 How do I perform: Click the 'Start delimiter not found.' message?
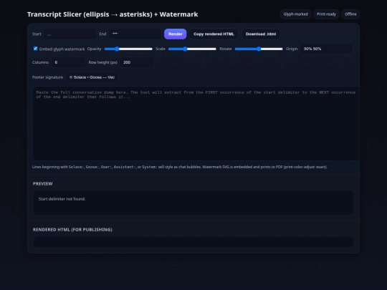point(62,199)
